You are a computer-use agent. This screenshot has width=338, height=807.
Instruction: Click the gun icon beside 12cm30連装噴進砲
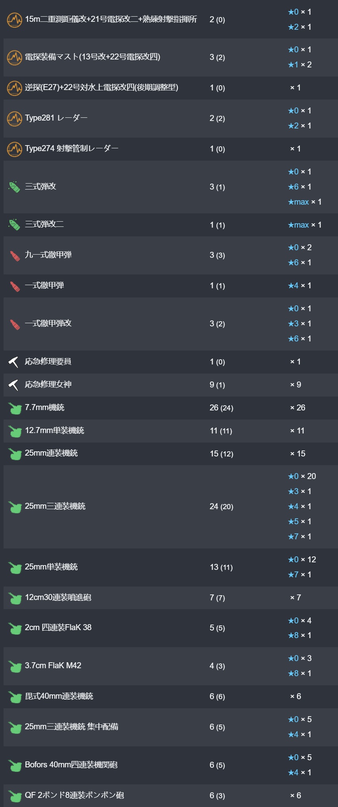pyautogui.click(x=15, y=598)
